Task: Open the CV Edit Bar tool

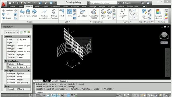Action: (x=82, y=13)
